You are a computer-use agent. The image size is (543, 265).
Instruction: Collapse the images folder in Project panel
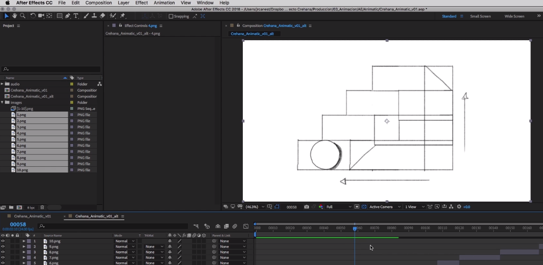click(x=2, y=102)
